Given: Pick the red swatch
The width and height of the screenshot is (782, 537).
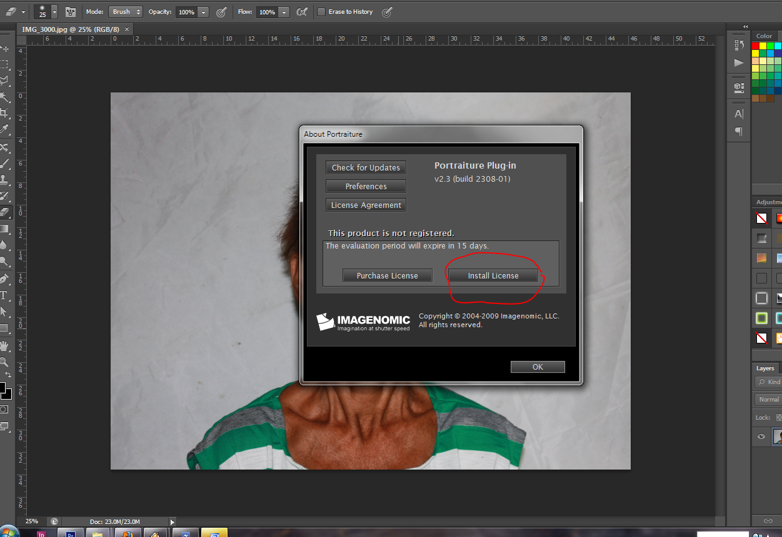Looking at the screenshot, I should pos(756,46).
